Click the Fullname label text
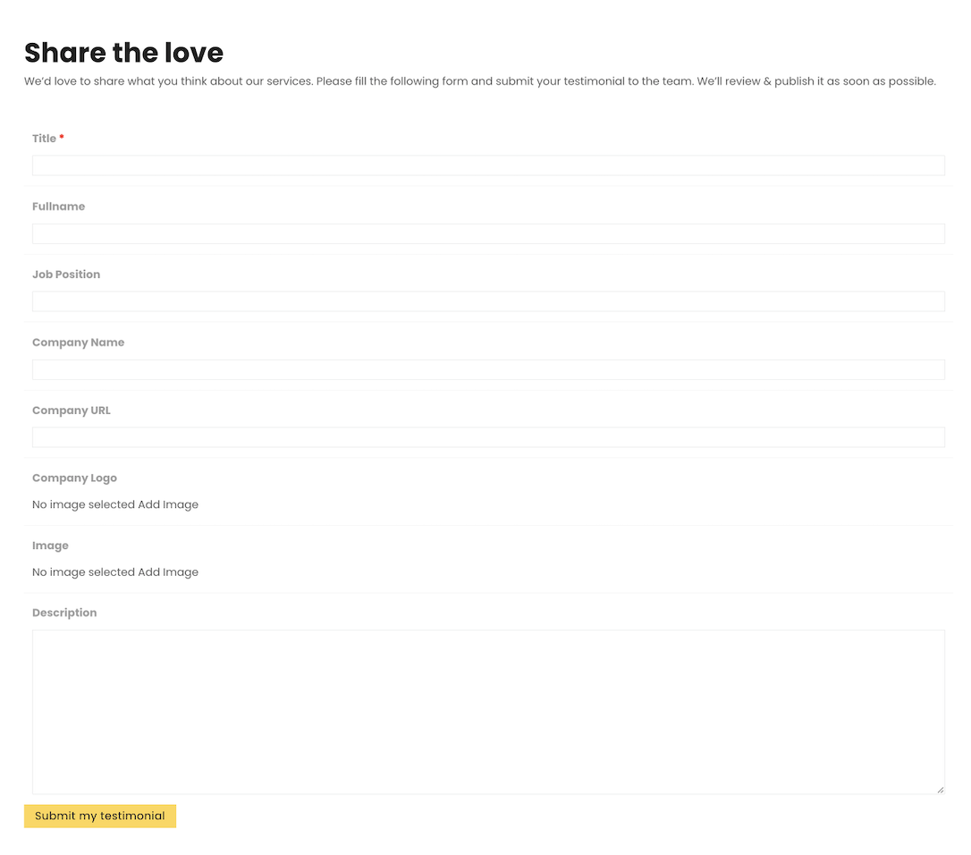The image size is (971, 855). tap(58, 207)
